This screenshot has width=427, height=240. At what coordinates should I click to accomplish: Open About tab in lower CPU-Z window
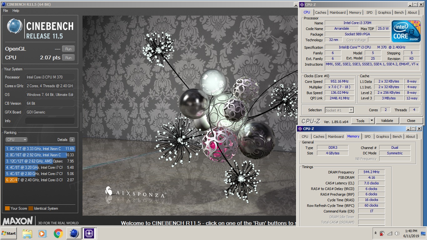click(x=410, y=137)
